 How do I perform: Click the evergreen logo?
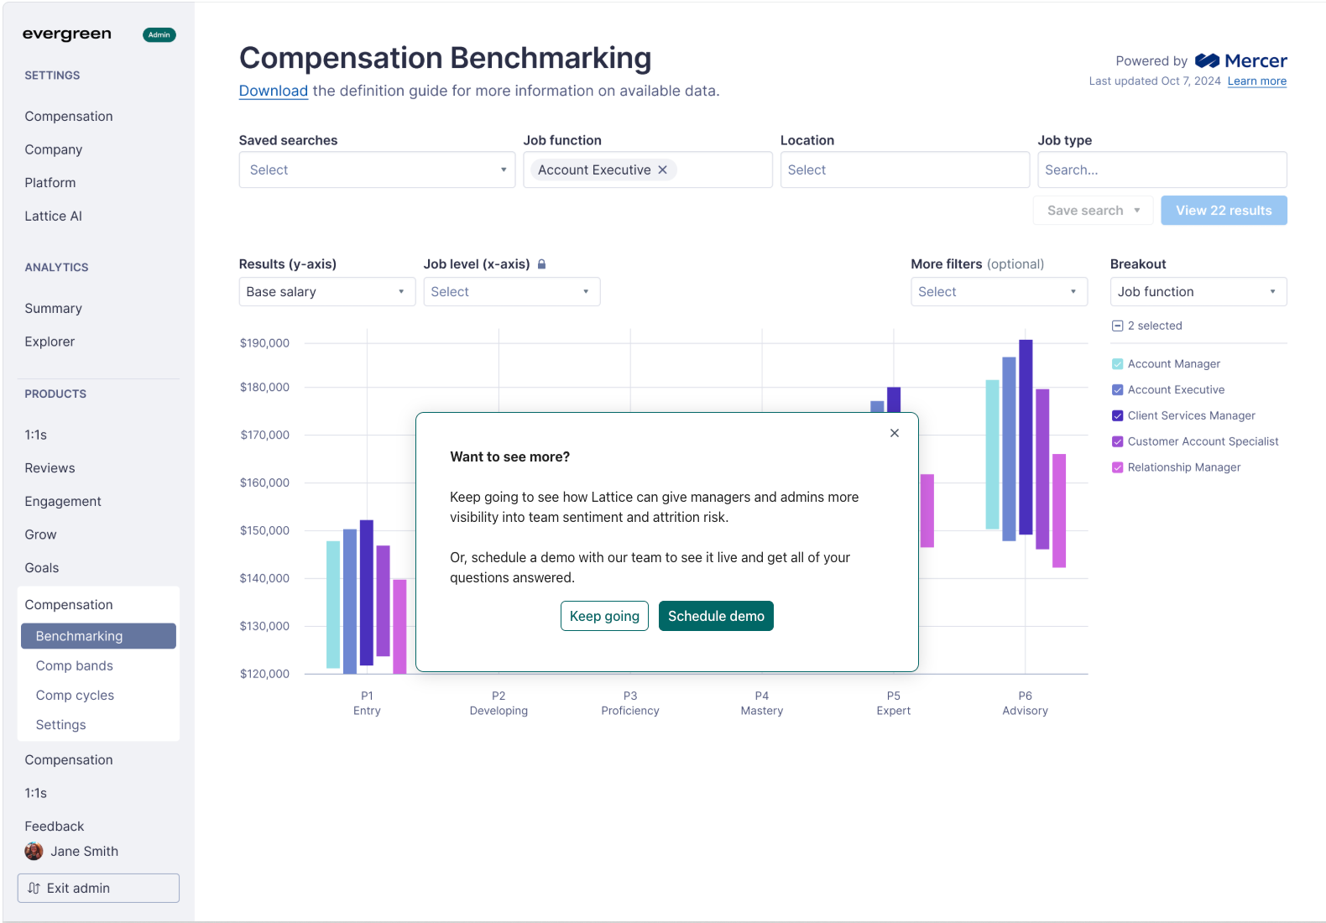(67, 34)
